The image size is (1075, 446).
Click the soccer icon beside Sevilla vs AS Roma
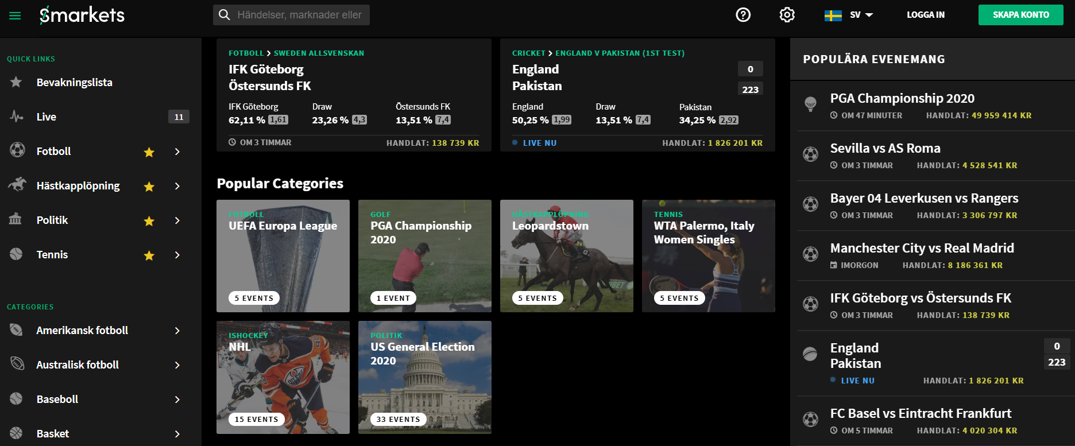pos(810,154)
